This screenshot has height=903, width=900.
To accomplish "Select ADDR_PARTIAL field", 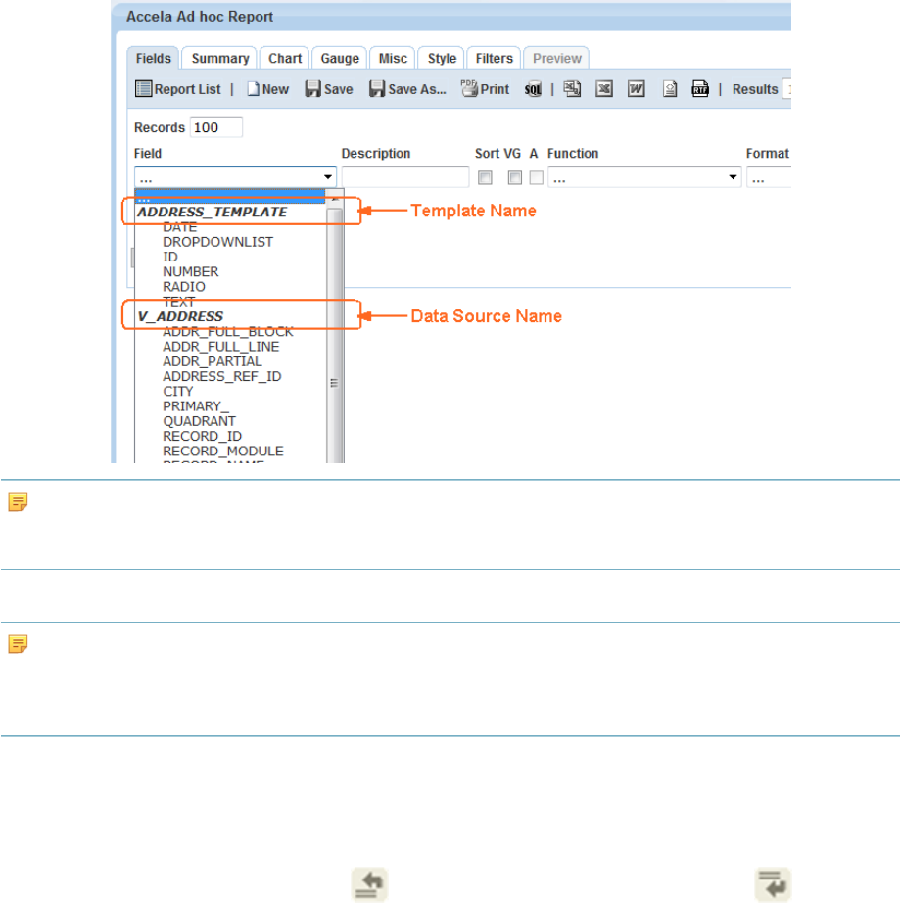I will (x=212, y=361).
